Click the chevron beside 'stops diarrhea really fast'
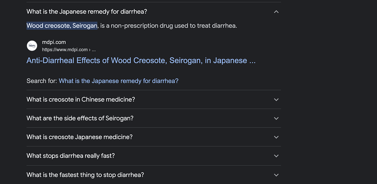 276,156
